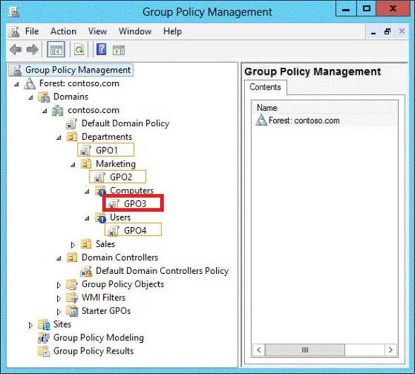
Task: Open the View menu
Action: tap(97, 31)
